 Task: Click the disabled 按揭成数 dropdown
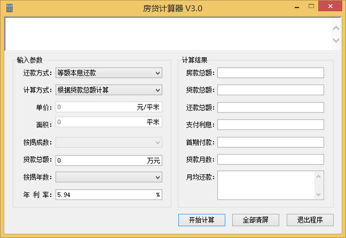coord(109,143)
